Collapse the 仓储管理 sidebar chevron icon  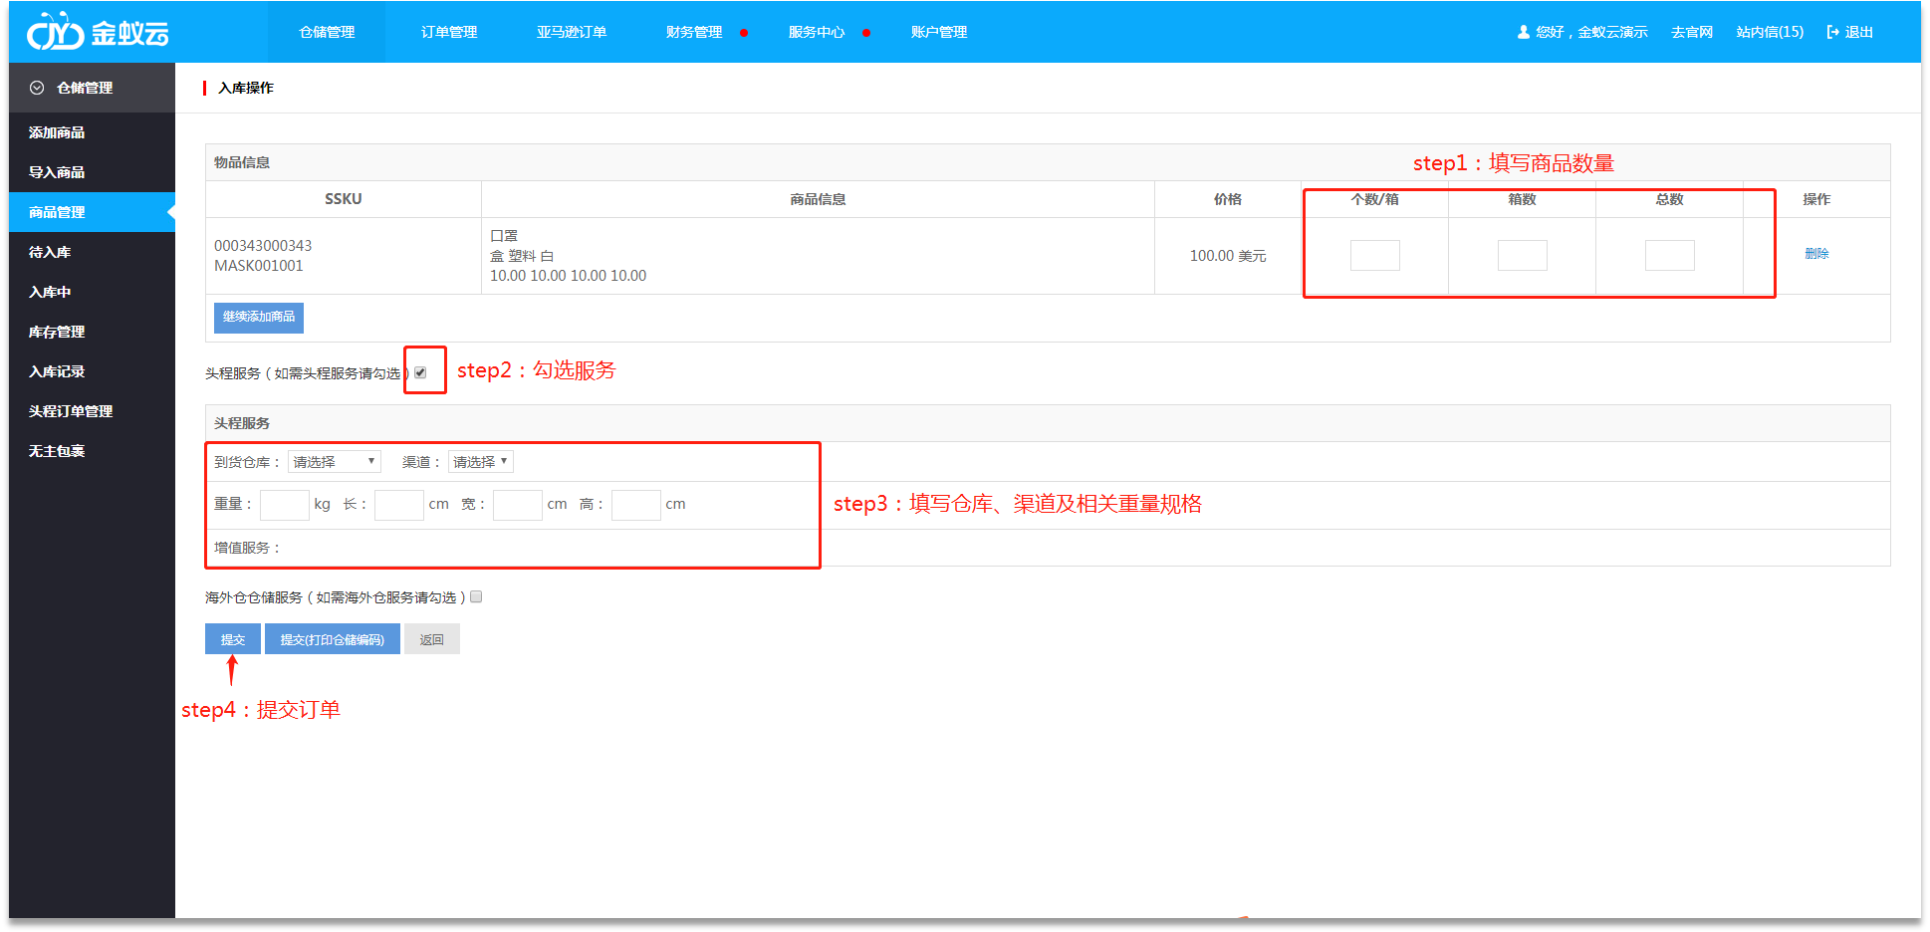37,88
